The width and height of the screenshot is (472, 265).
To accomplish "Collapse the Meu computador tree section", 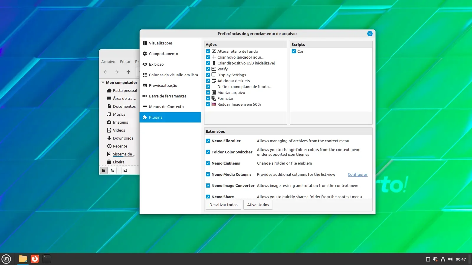I will click(103, 82).
